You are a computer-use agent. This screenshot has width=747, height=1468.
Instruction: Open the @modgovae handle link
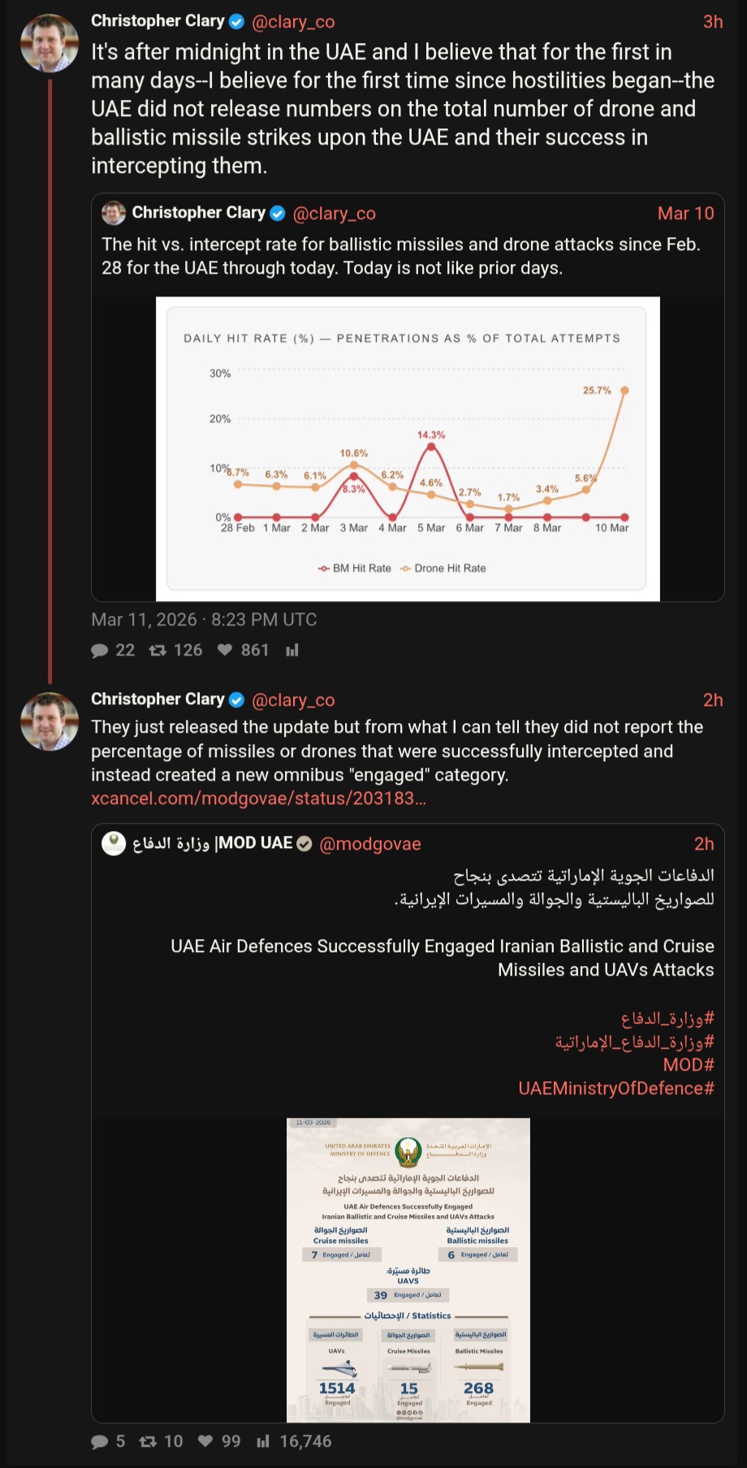pos(370,844)
